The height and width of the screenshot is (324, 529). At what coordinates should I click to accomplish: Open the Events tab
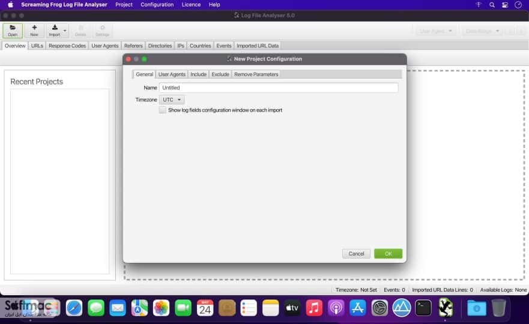224,46
